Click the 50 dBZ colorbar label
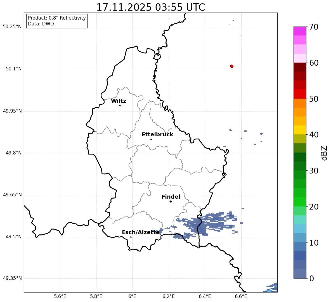The width and height of the screenshot is (331, 302). tap(314, 99)
